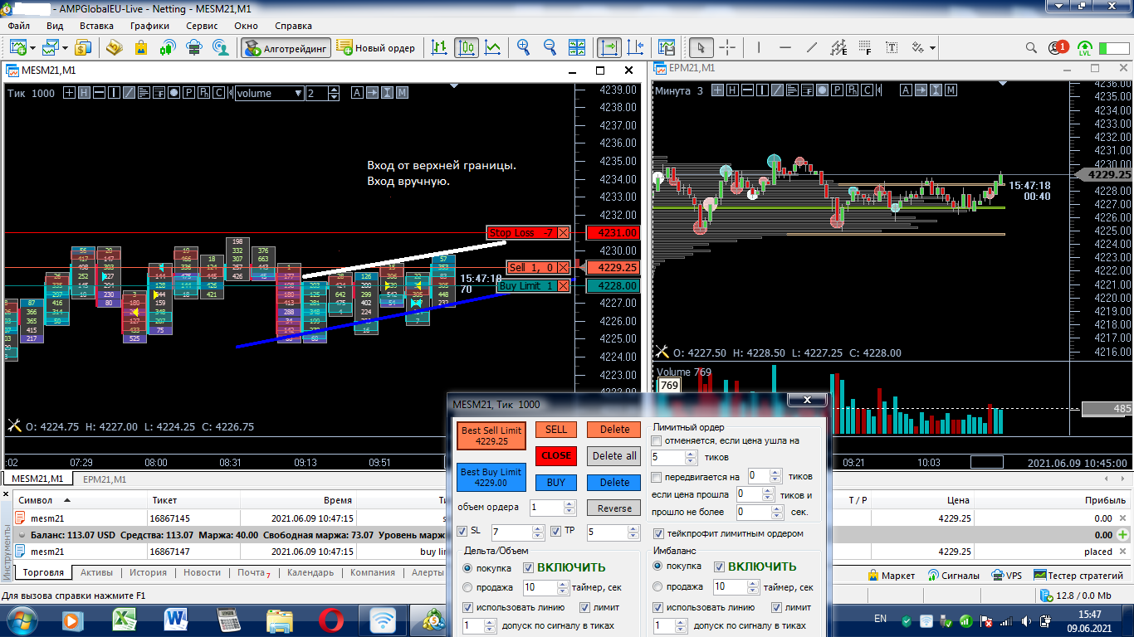
Task: Open the Новости tab in toolbox
Action: point(203,572)
